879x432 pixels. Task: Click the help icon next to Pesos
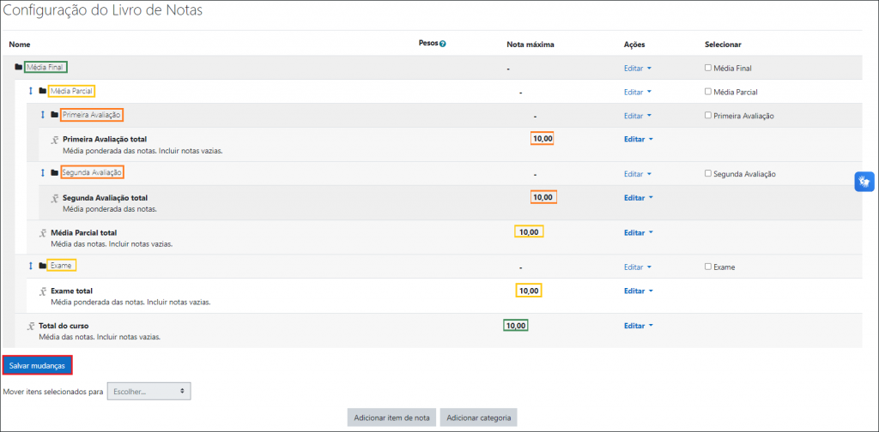click(443, 43)
